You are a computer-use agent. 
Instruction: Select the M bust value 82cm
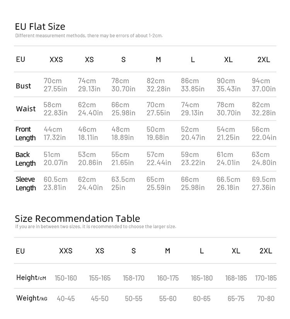tap(155, 81)
